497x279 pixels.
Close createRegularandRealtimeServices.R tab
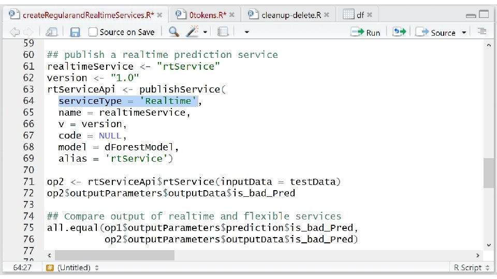click(159, 15)
